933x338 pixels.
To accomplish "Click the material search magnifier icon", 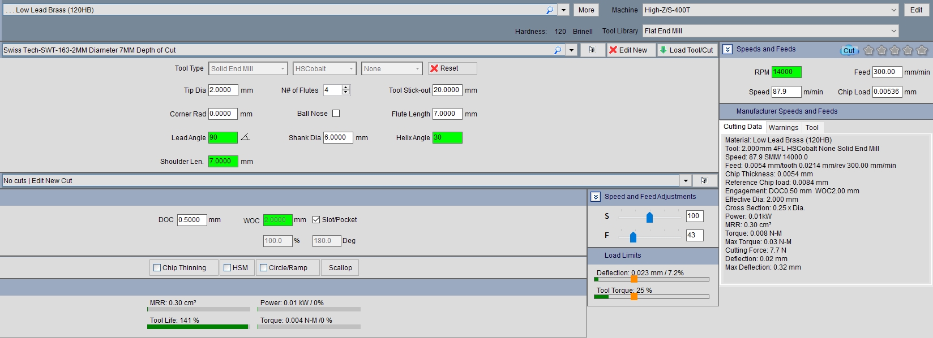I will [549, 10].
